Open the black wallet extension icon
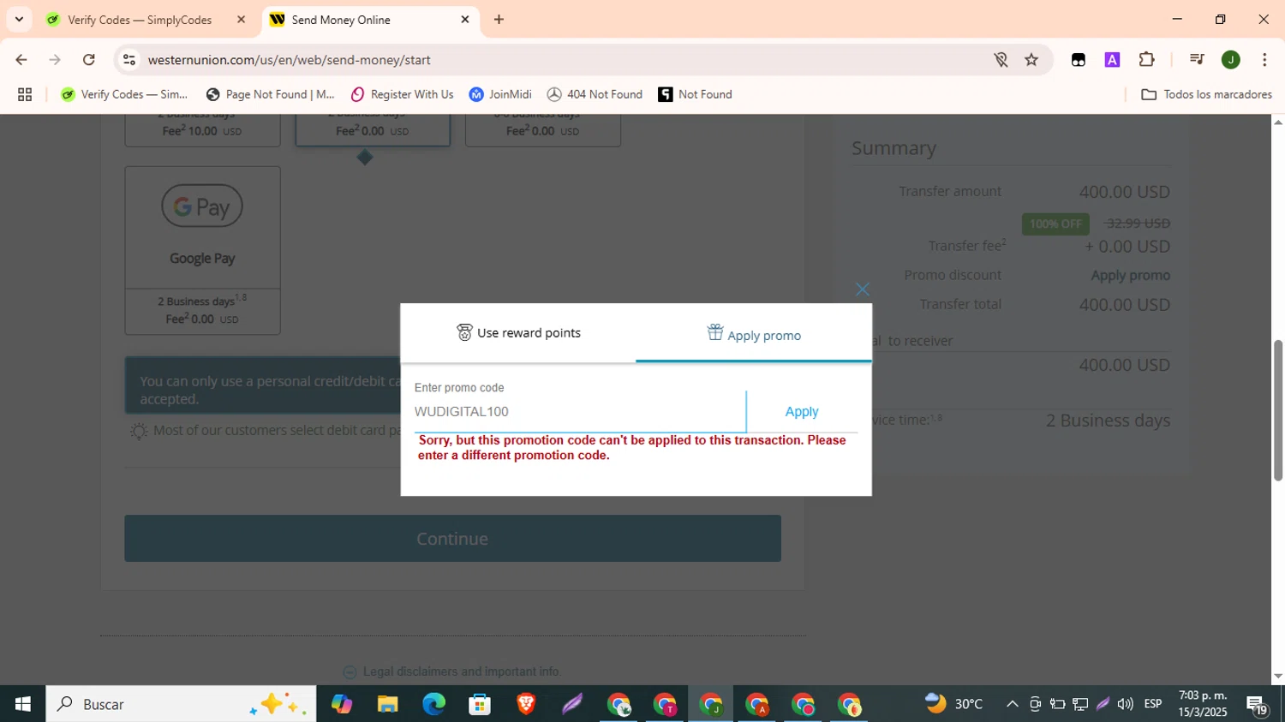This screenshot has height=722, width=1285. [x=1079, y=59]
